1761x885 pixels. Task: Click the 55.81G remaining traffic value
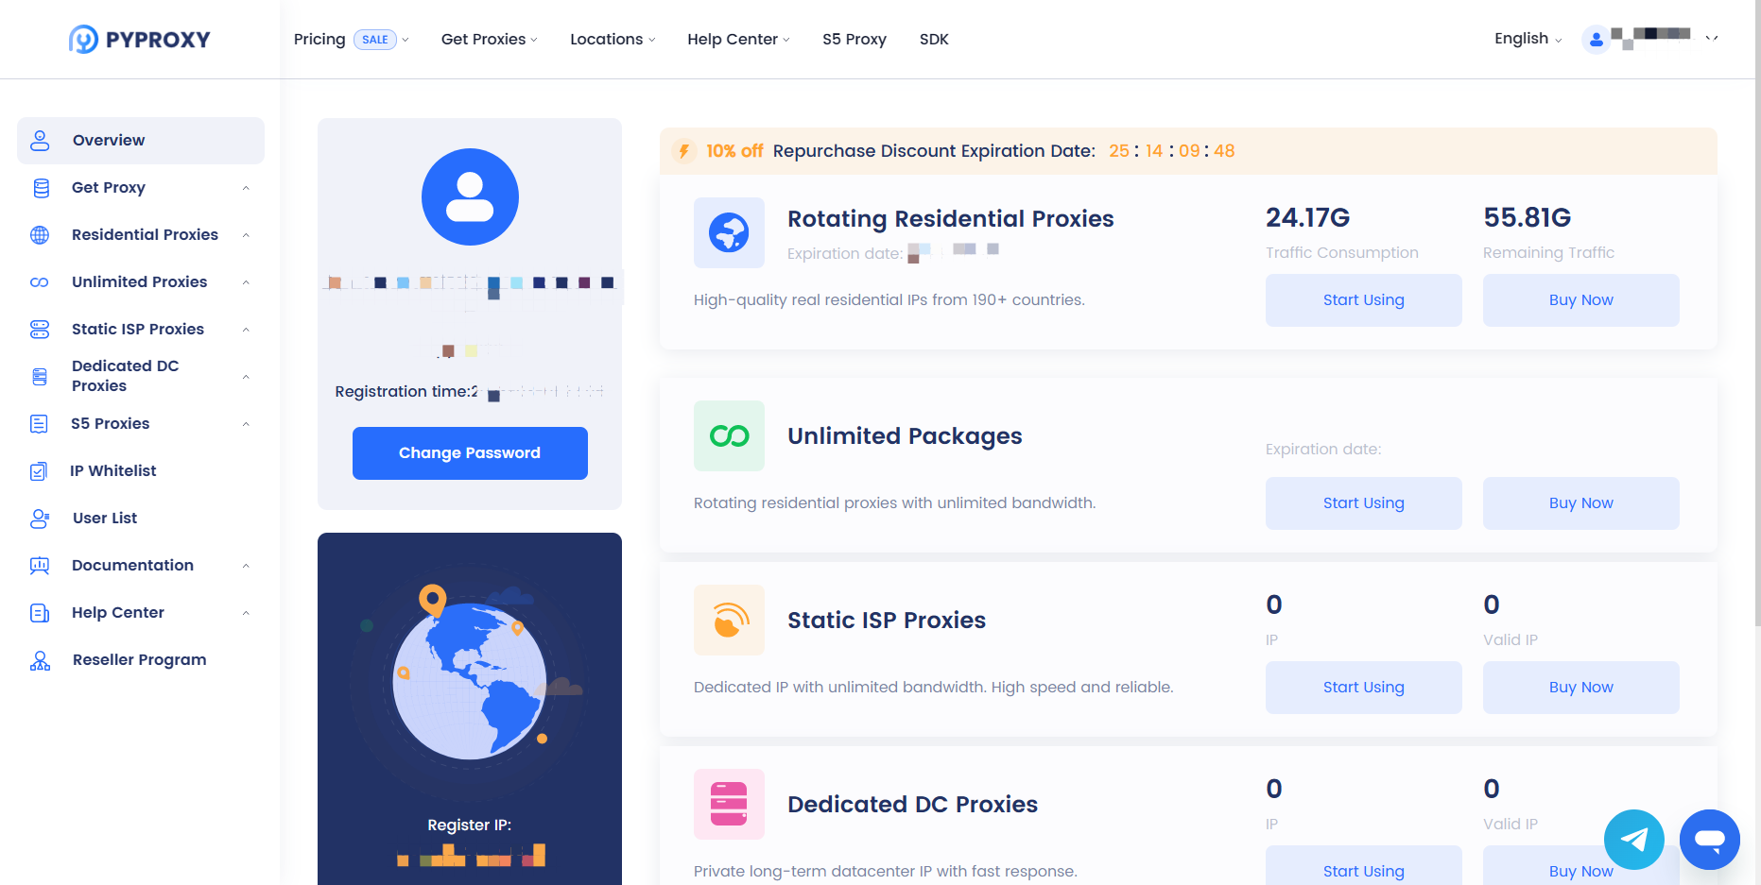tap(1528, 217)
